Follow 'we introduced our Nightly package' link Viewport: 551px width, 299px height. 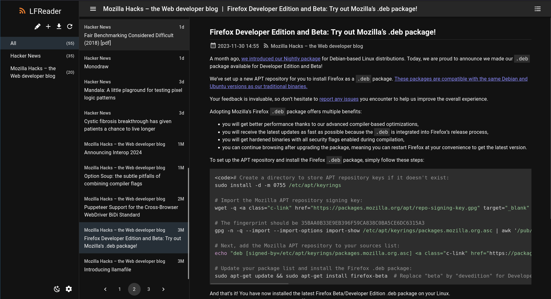281,59
